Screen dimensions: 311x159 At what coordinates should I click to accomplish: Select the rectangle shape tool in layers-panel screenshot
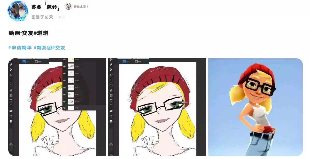point(11,101)
